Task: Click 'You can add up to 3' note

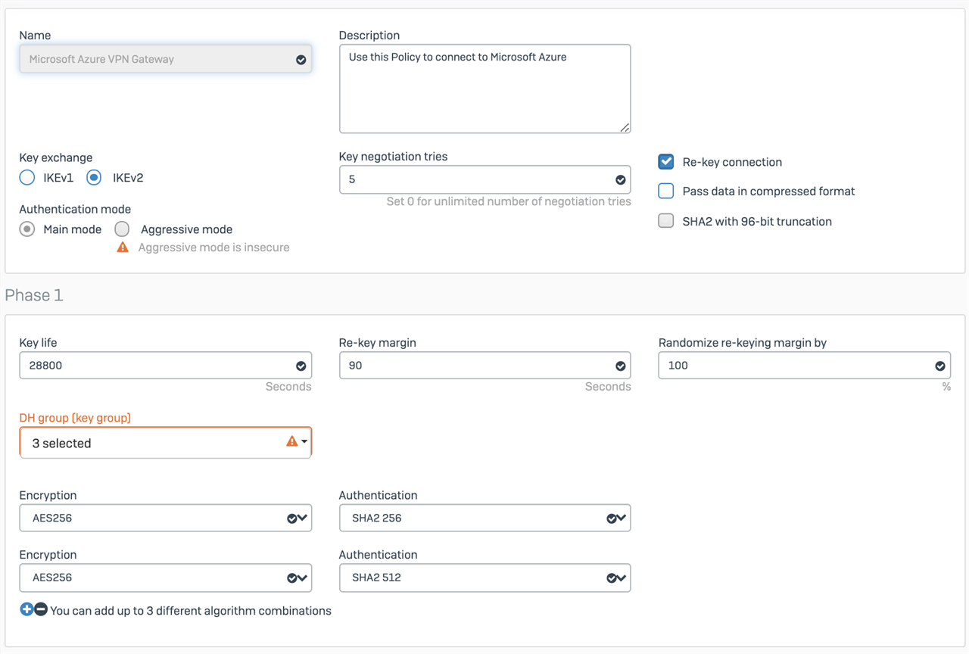Action: (191, 610)
